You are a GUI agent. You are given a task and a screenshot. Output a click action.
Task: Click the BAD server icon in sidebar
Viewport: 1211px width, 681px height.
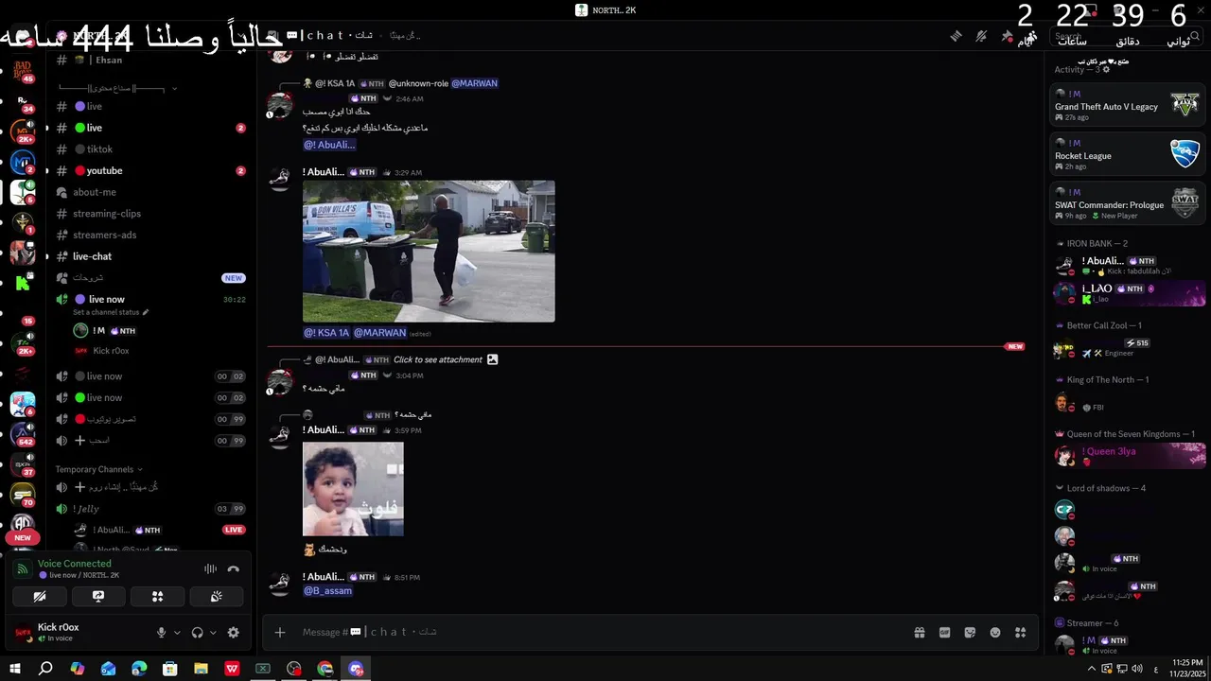23,70
